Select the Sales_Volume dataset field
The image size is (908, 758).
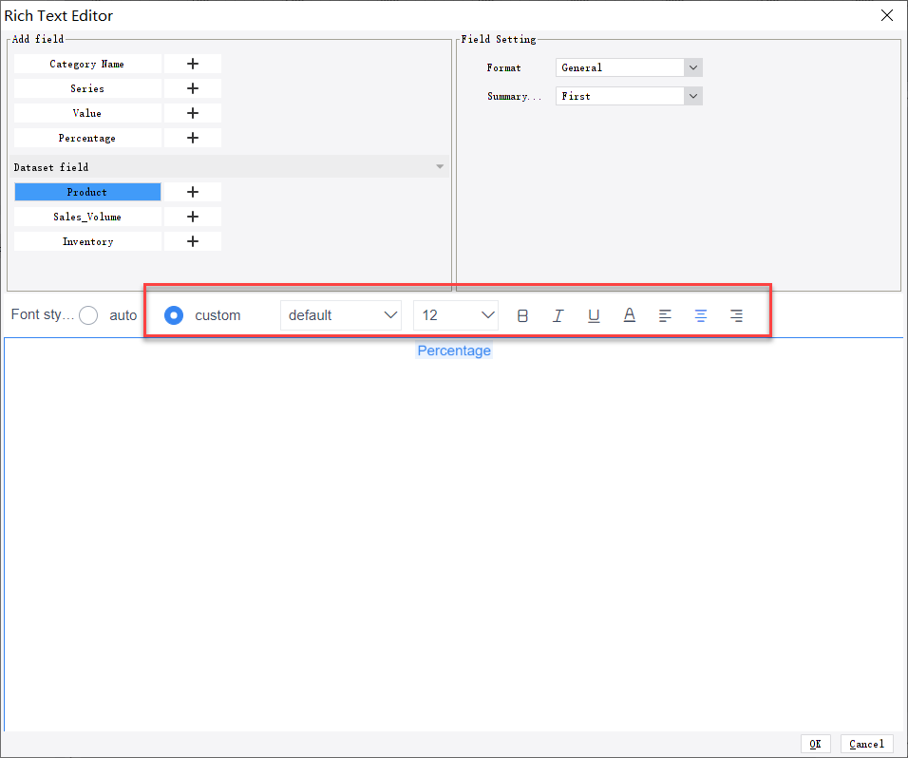pos(87,217)
